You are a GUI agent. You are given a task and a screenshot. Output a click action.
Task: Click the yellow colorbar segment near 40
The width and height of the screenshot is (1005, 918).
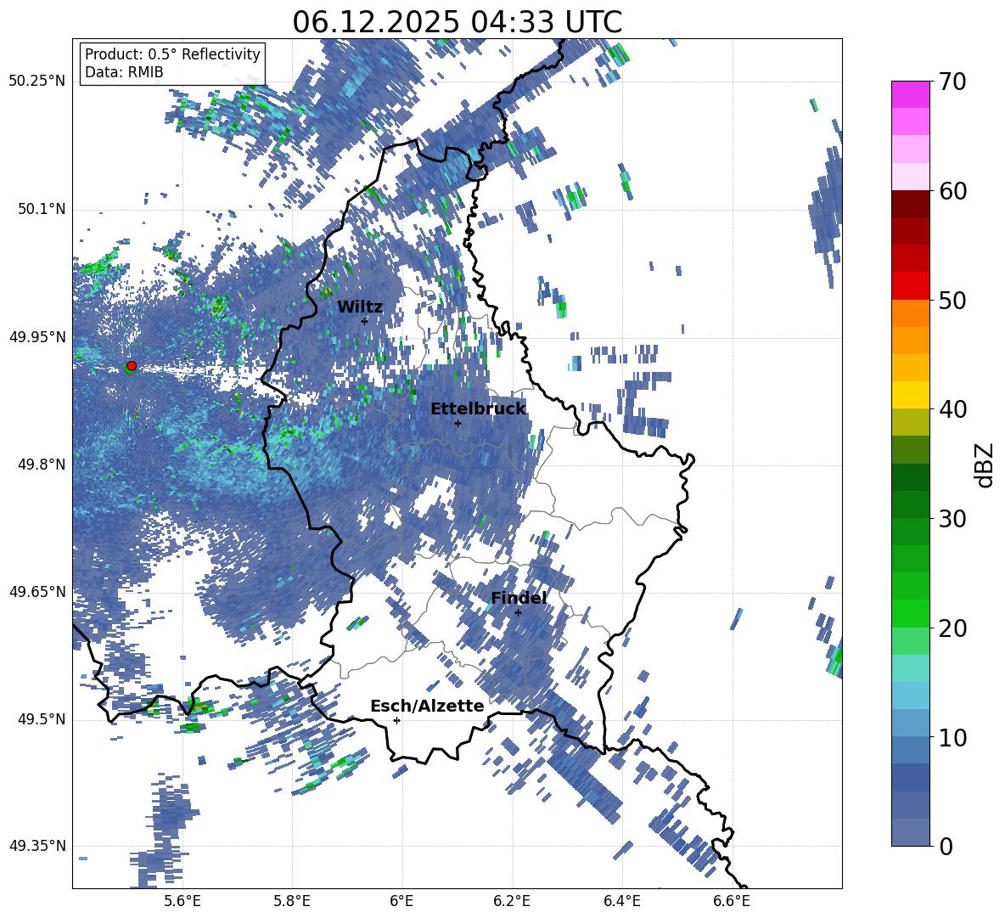pos(910,395)
